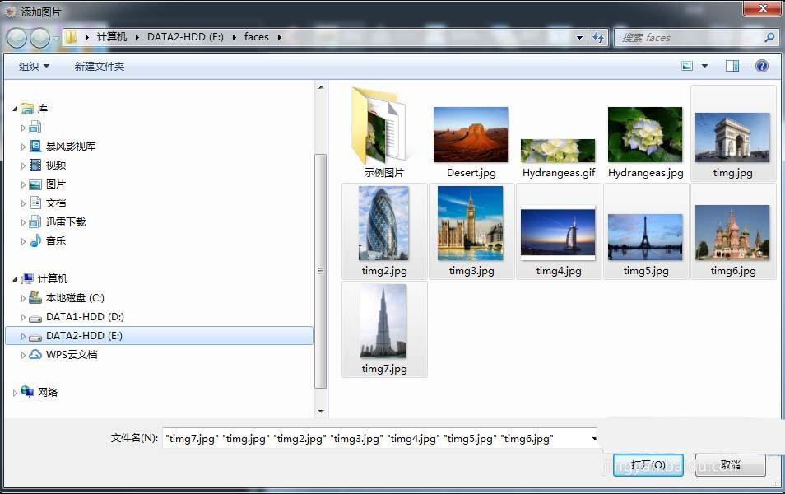Image resolution: width=785 pixels, height=494 pixels.
Task: Click the refresh icon beside address bar
Action: pyautogui.click(x=598, y=37)
